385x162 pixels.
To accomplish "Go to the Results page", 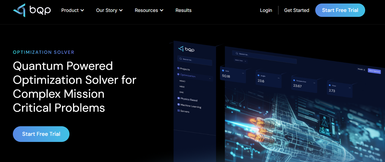I will pyautogui.click(x=183, y=10).
